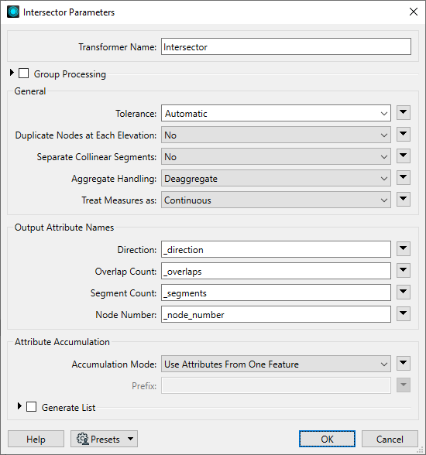Screen dimensions: 426x455
Task: Open the arrow menu next to Duplicate Nodes
Action: pyautogui.click(x=403, y=135)
